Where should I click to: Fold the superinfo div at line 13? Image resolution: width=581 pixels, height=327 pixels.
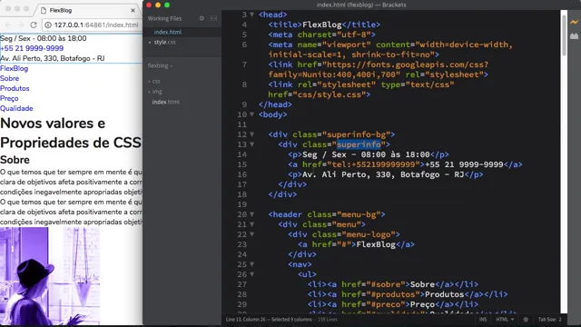click(x=252, y=144)
